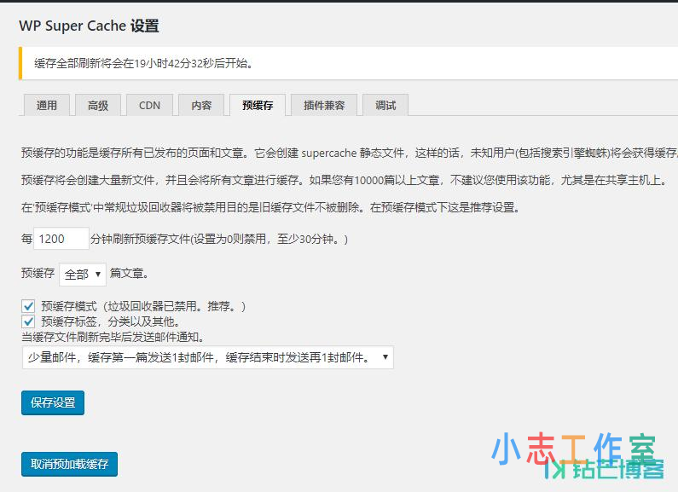Click the 保存设置 button
This screenshot has width=678, height=492.
coord(53,402)
